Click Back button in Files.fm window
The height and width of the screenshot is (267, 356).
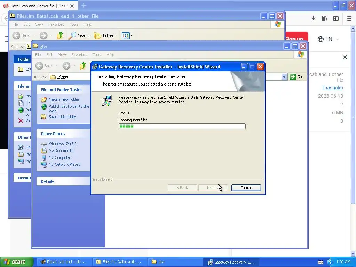coord(21,35)
